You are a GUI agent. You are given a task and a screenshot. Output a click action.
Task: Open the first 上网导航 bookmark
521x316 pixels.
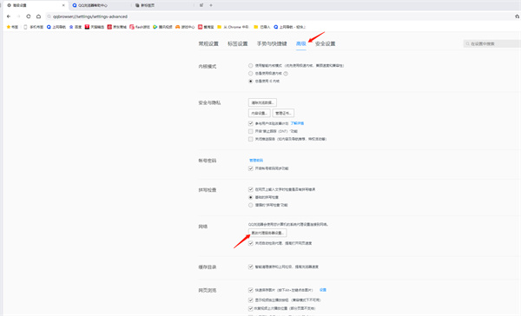pyautogui.click(x=56, y=27)
